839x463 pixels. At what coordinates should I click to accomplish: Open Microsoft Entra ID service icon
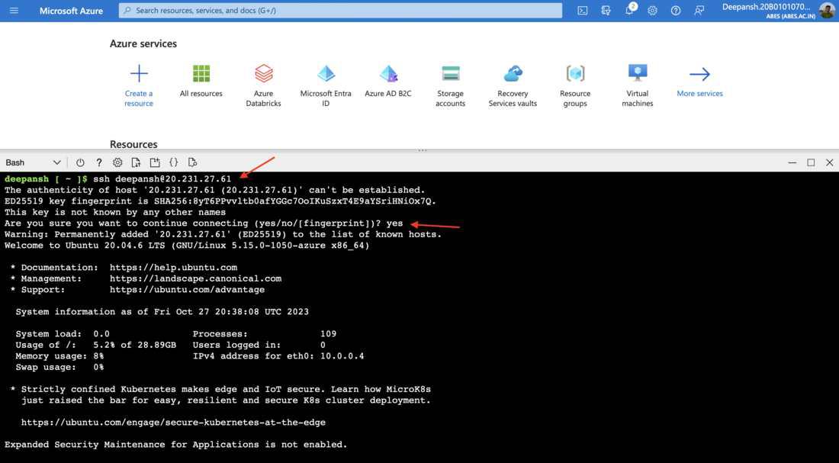tap(326, 73)
